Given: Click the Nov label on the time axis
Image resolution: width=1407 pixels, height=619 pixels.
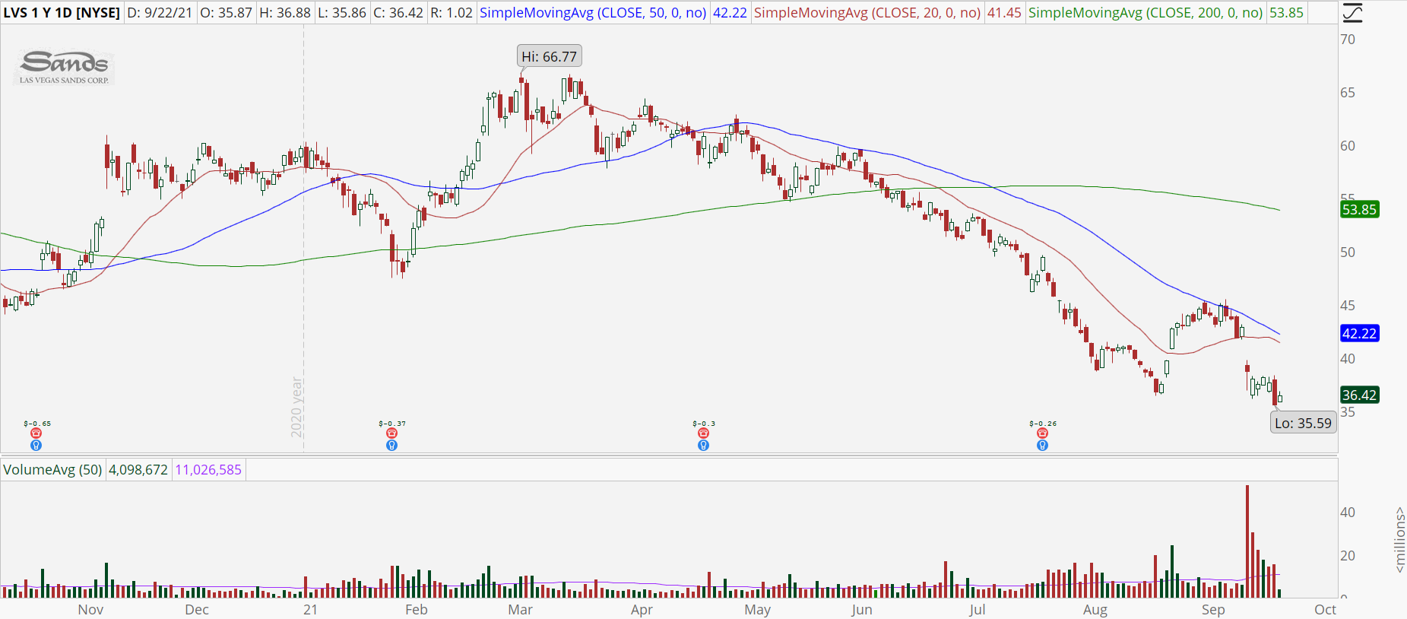Looking at the screenshot, I should click(90, 610).
